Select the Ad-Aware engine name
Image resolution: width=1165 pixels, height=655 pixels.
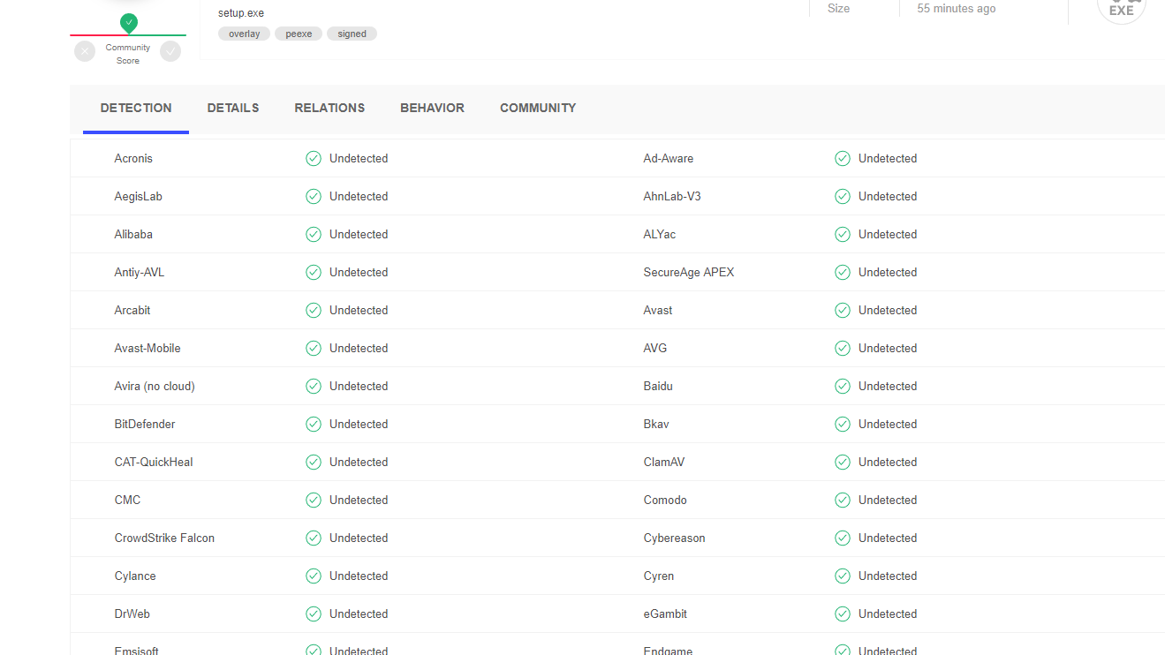point(669,158)
